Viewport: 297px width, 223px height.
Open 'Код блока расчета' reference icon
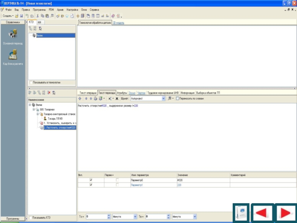(x=13, y=55)
